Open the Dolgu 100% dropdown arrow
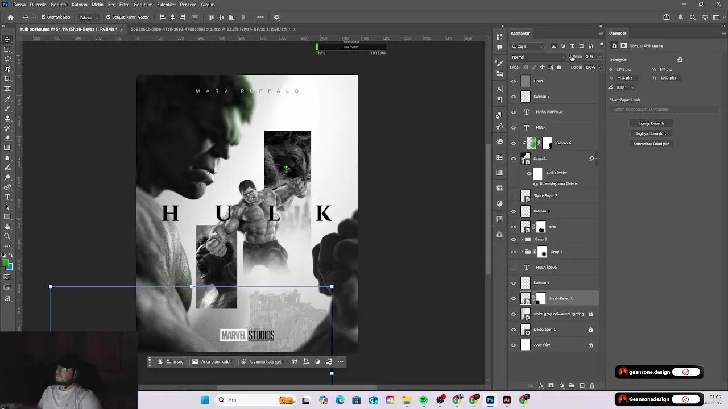The height and width of the screenshot is (409, 728). tap(599, 68)
